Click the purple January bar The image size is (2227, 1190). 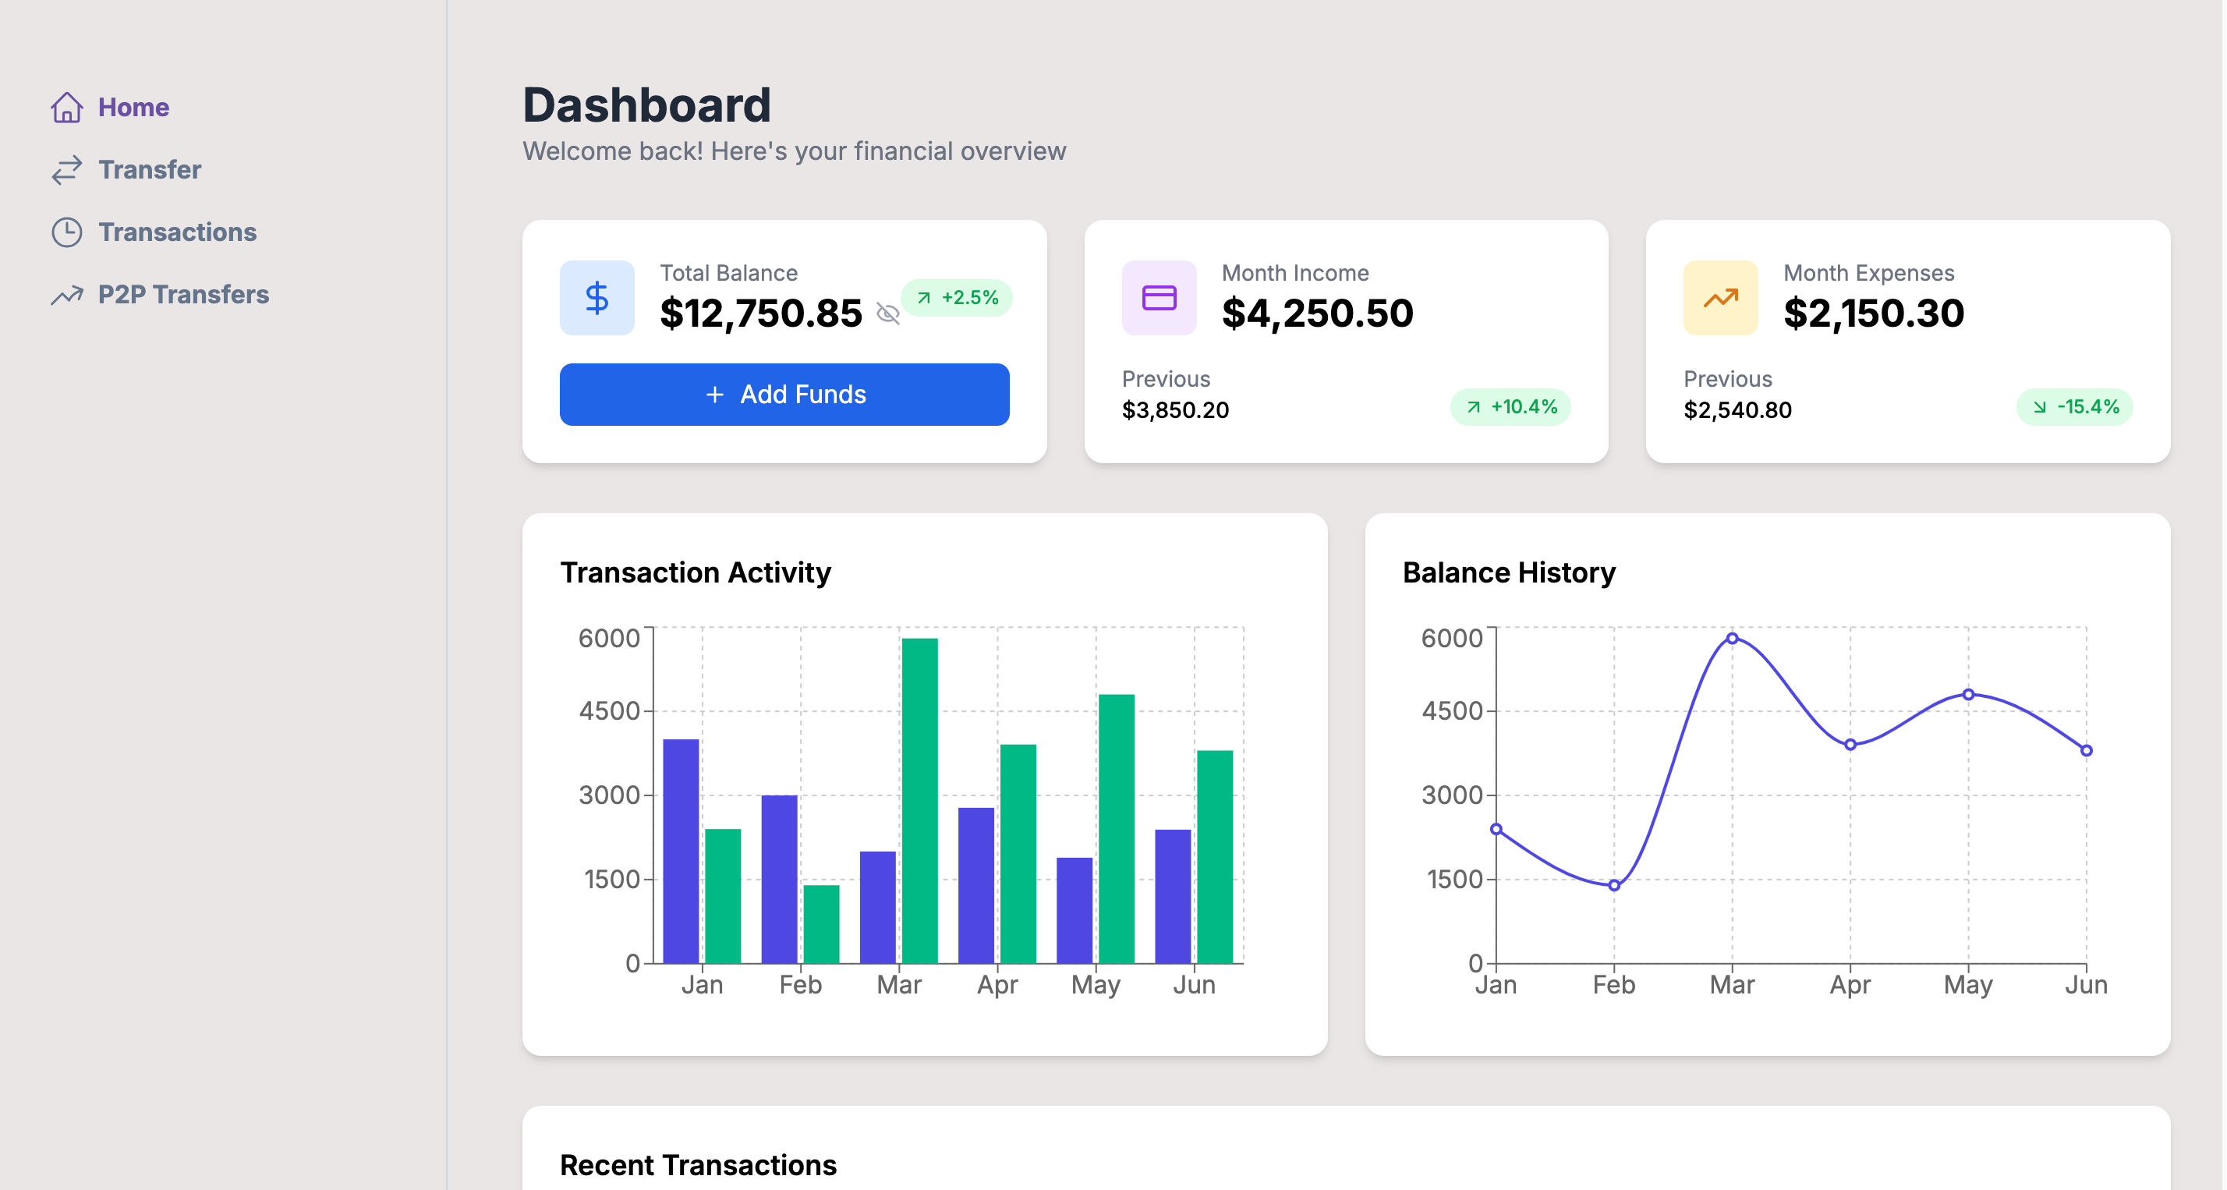coord(681,850)
